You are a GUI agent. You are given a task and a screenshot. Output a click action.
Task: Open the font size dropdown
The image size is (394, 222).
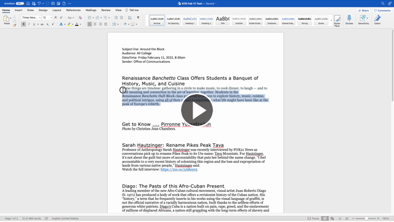(x=51, y=18)
